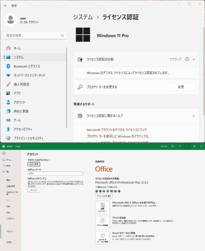Viewport: 205px width, 251px height.
Task: Click the ホーム house icon in Settings sidebar
Action: click(x=8, y=48)
